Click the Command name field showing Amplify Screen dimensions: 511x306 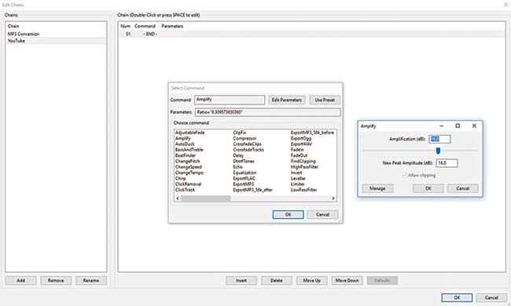coord(230,100)
